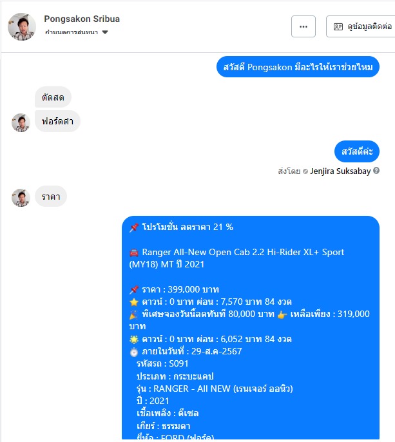This screenshot has width=395, height=442.
Task: Click the ดูข้อมูลติดต่อ button
Action: point(362,26)
